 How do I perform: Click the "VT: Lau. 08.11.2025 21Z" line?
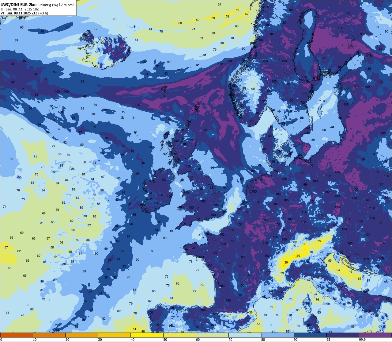click(19, 13)
